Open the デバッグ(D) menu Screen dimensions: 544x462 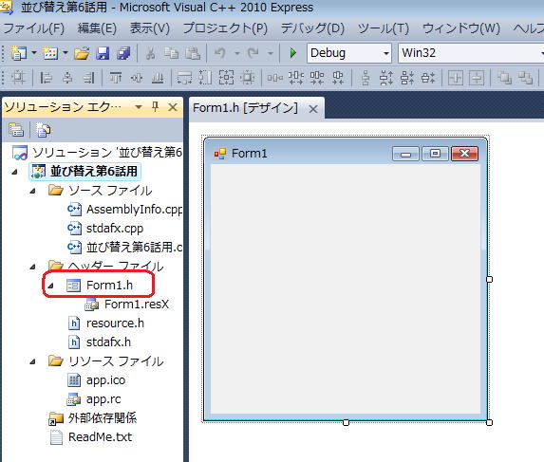point(312,28)
